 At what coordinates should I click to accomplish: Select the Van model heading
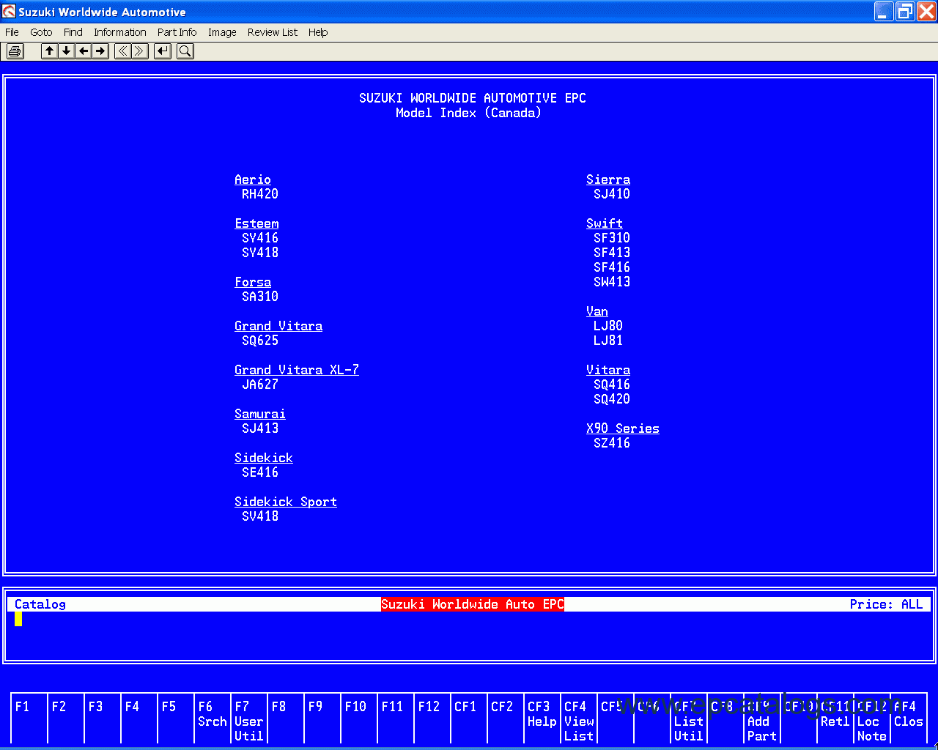597,311
